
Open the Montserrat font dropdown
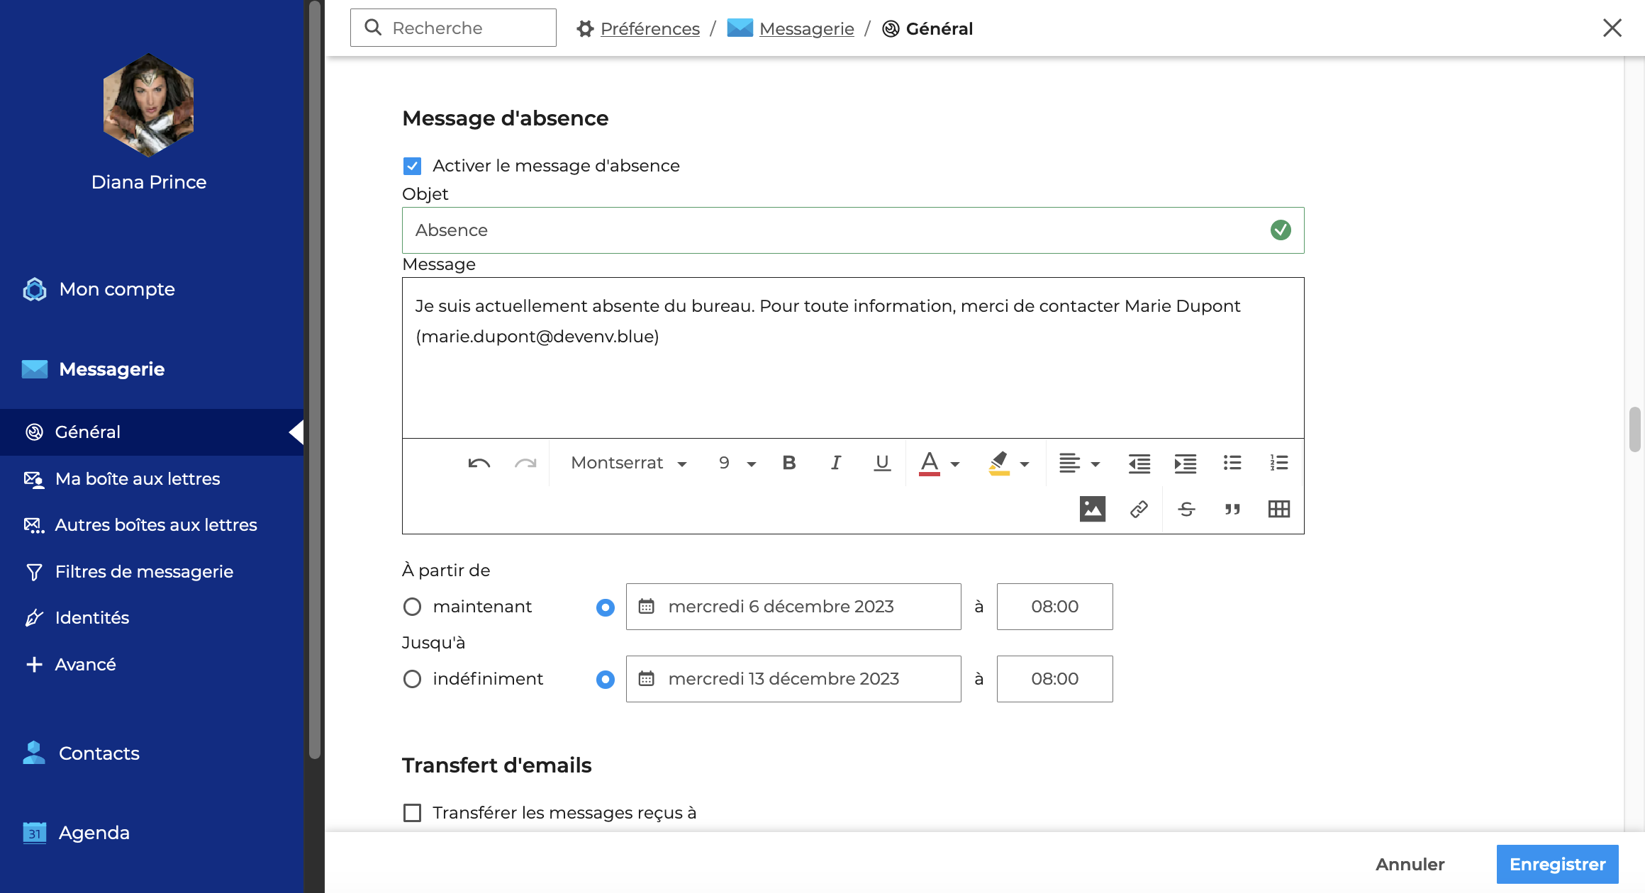pos(628,464)
